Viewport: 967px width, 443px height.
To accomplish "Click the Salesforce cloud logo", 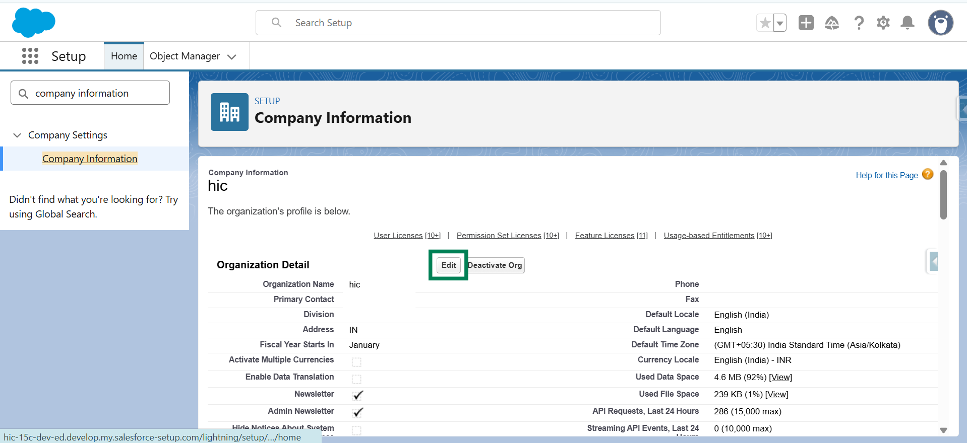I will [33, 23].
